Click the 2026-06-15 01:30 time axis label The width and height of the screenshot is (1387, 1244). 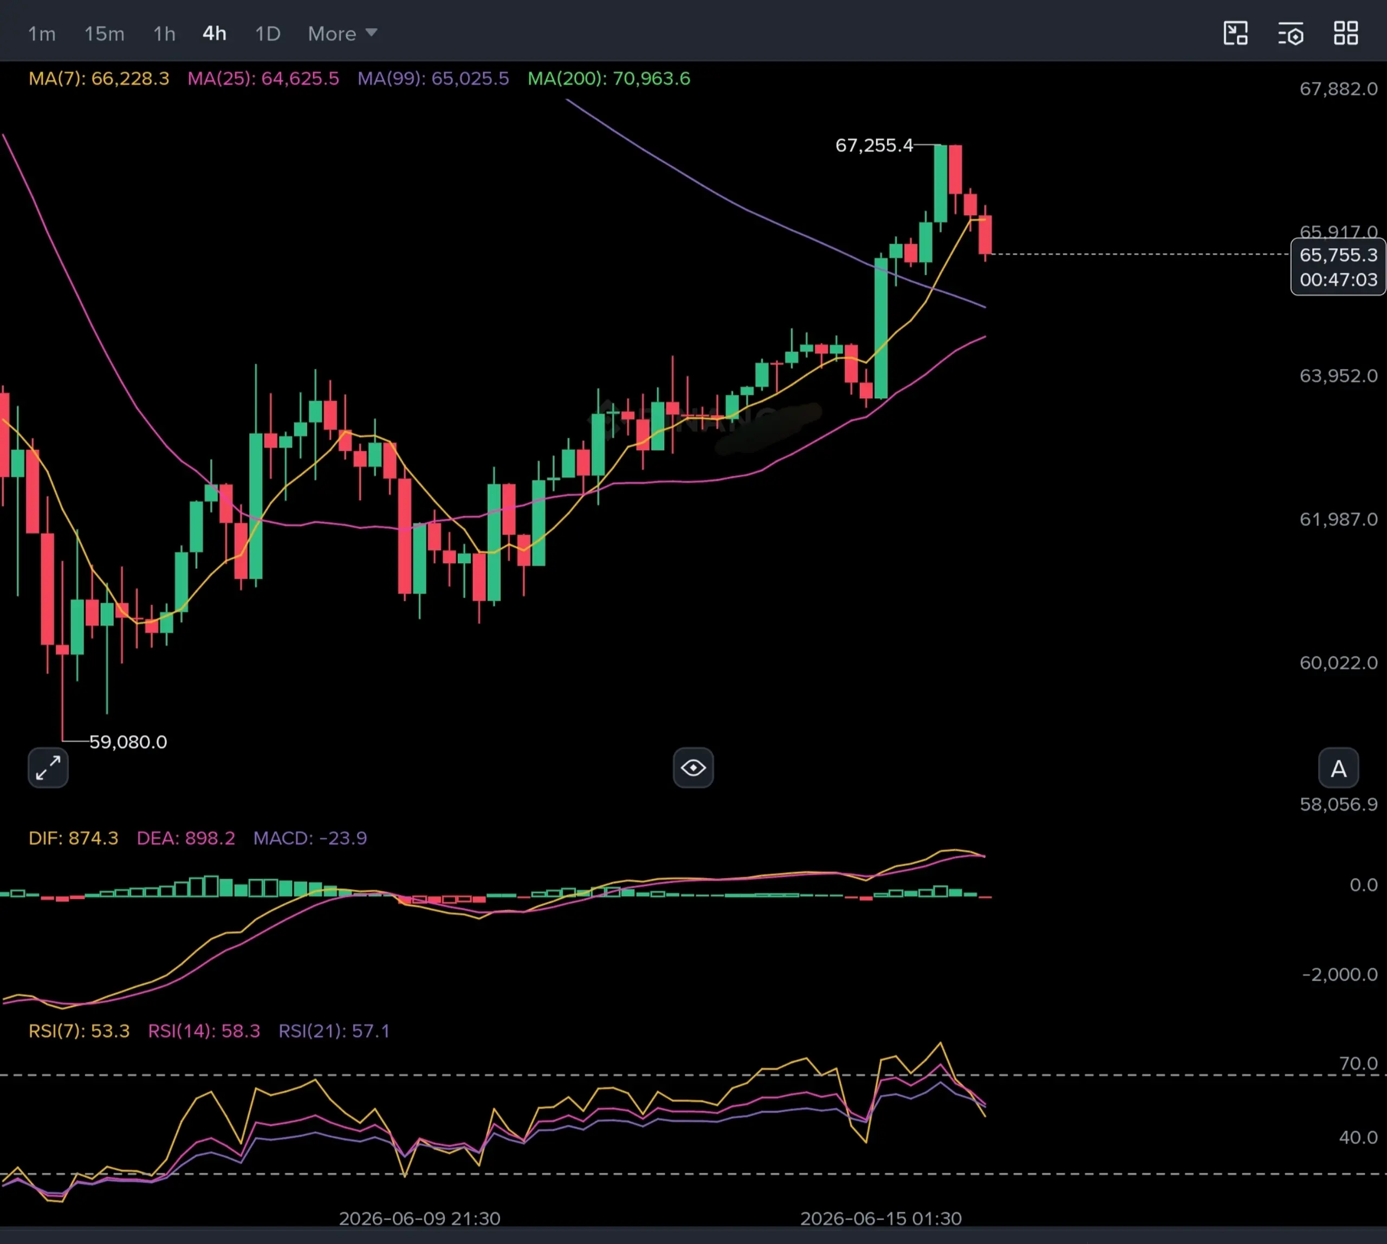click(881, 1219)
